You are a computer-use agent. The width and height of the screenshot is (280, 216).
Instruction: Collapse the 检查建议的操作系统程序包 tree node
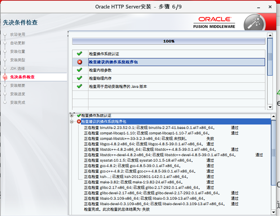[x=72, y=122]
